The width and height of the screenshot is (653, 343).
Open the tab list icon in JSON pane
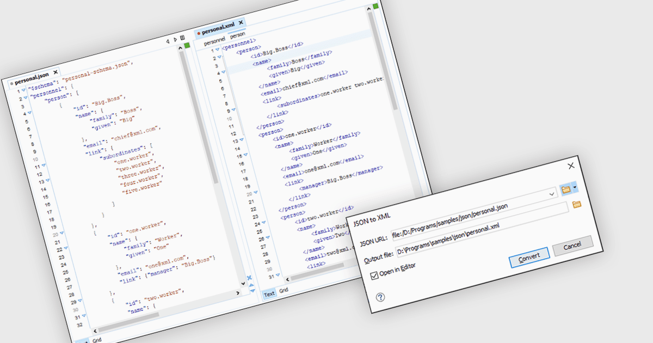coord(182,38)
